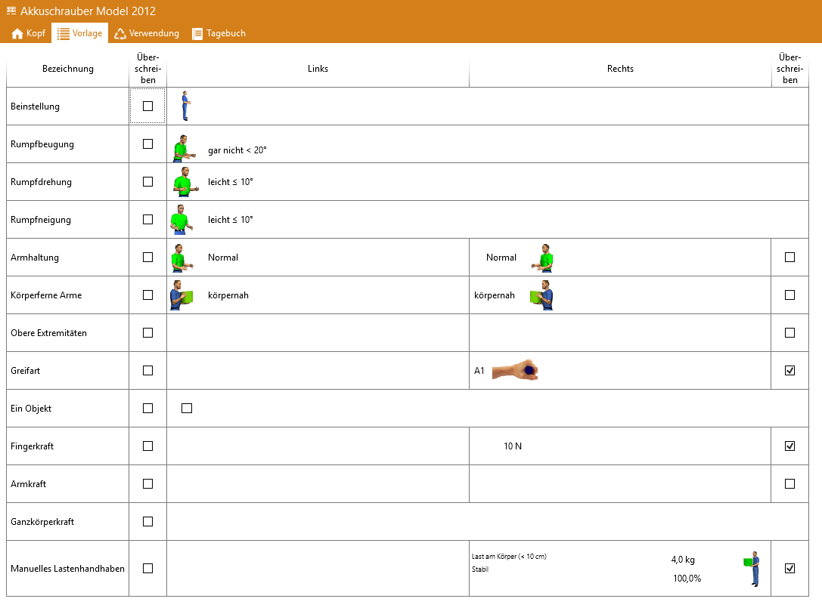Uncheck right override checkbox for Greifart
Viewport: 822px width, 611px height.
click(790, 371)
